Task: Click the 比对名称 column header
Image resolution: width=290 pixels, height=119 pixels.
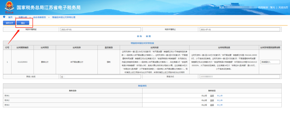Action: click(77, 47)
